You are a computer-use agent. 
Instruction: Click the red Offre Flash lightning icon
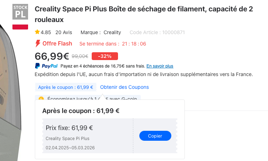coord(38,44)
